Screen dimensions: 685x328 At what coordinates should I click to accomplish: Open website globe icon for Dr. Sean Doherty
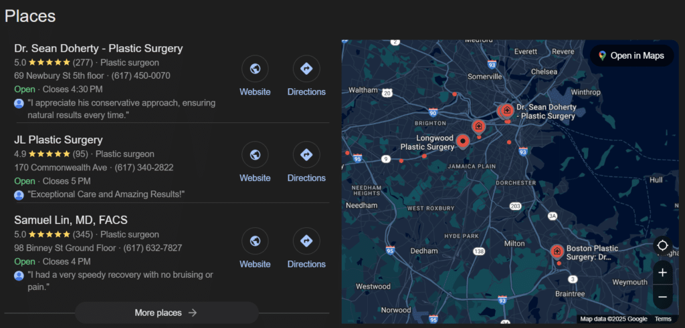[255, 69]
